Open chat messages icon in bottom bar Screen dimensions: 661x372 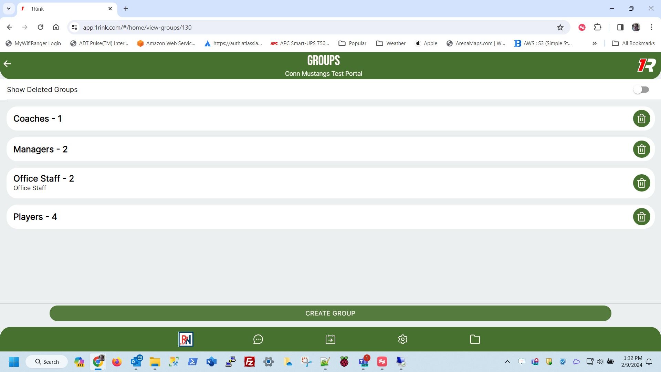pyautogui.click(x=258, y=339)
